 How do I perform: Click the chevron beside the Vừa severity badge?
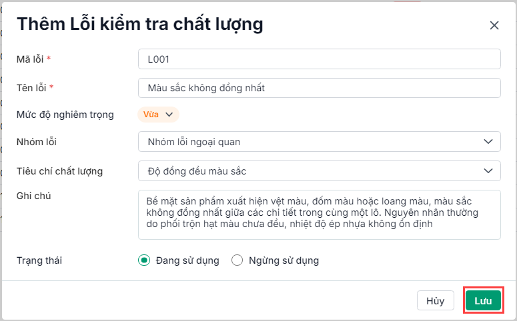[x=169, y=115]
